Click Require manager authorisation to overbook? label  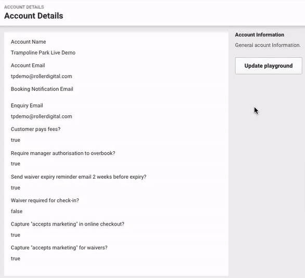click(63, 153)
